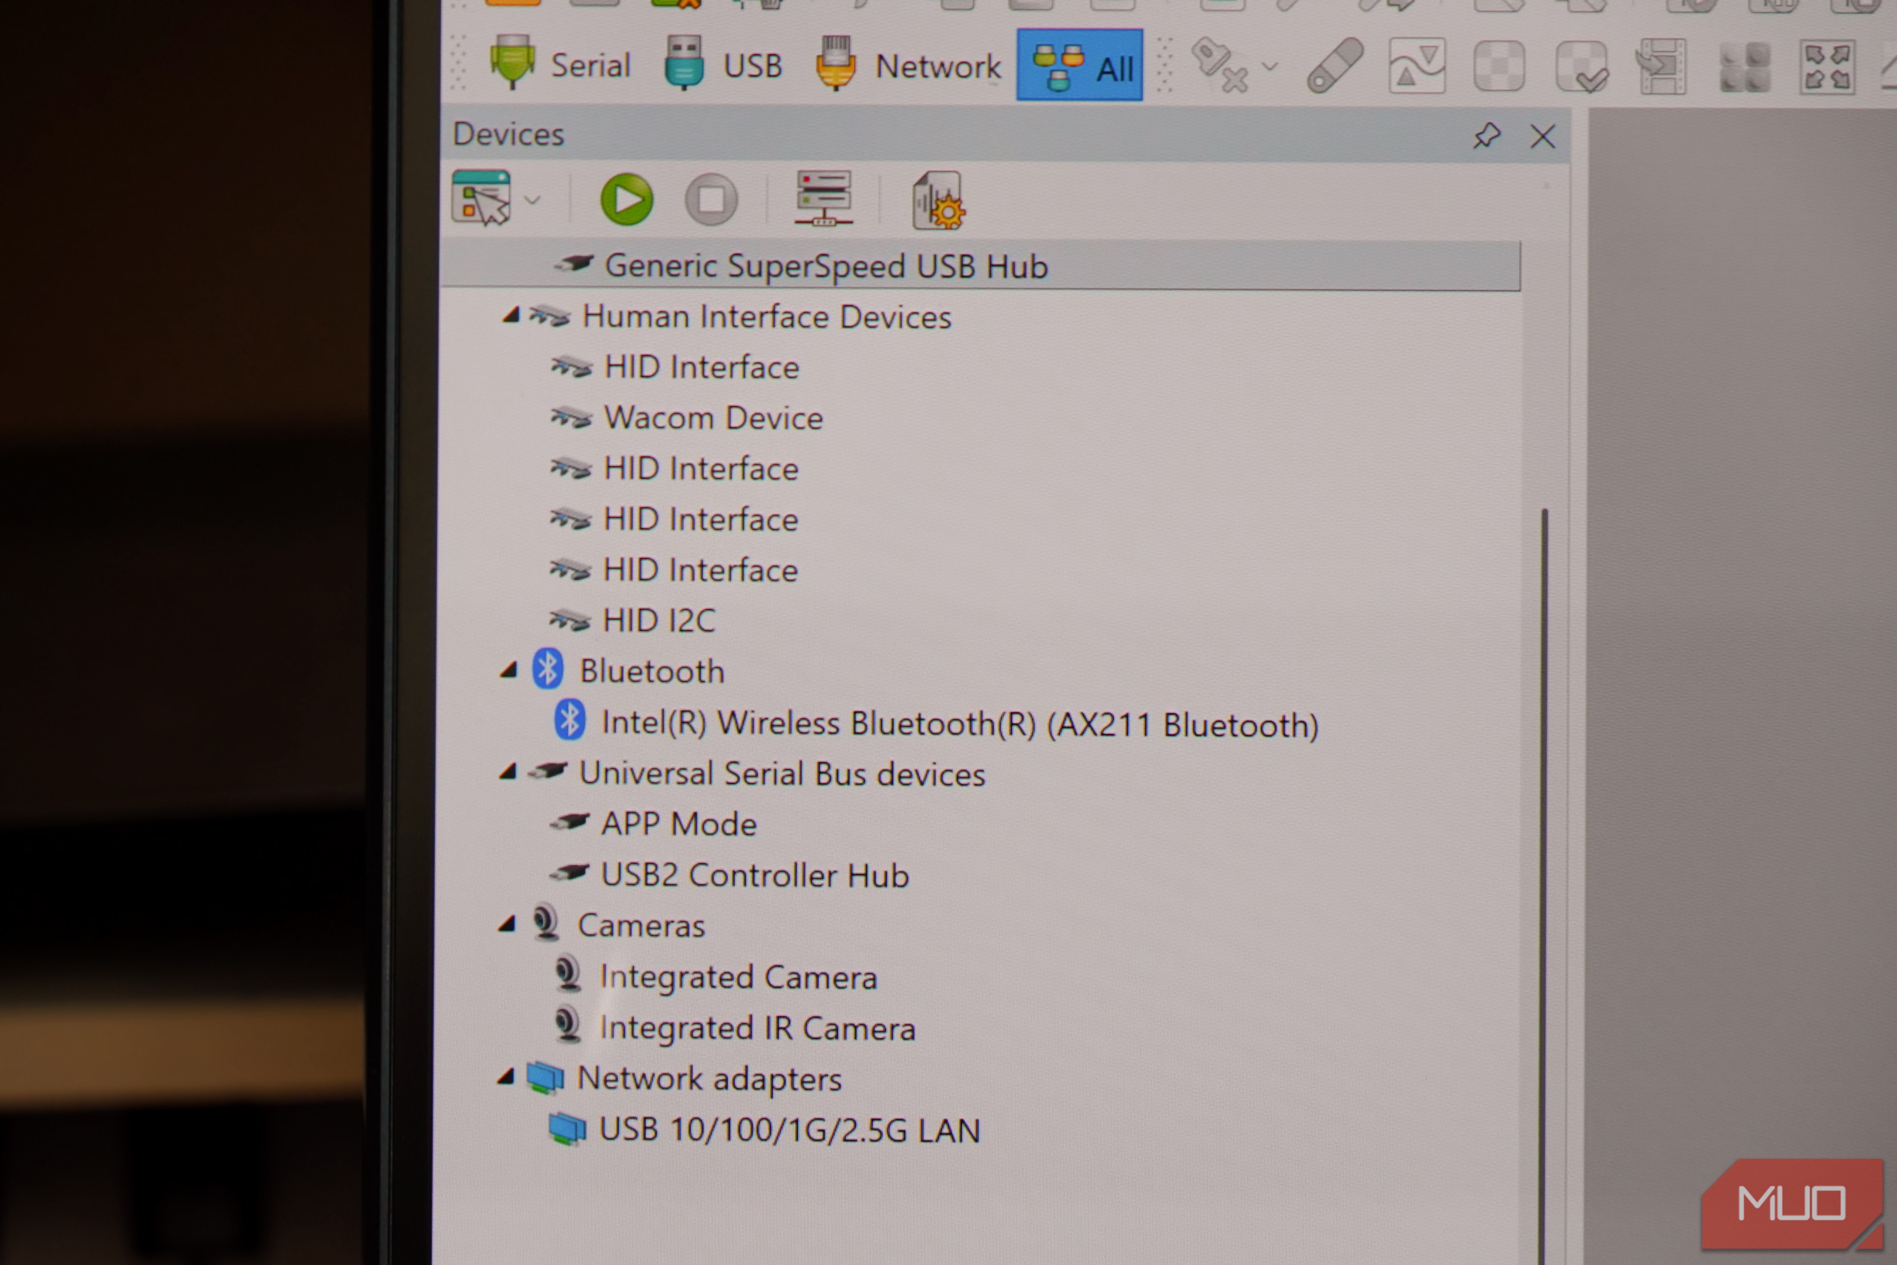Open the device configuration gear icon
1897x1265 pixels.
[x=939, y=200]
